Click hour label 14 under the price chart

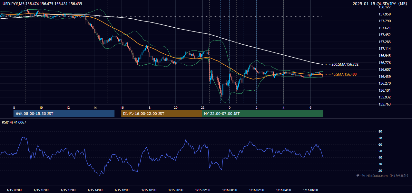(x=95, y=107)
